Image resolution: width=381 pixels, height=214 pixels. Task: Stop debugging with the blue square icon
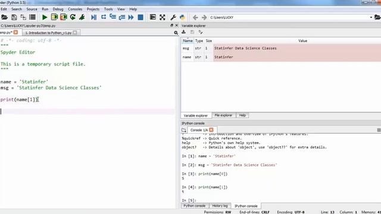pyautogui.click(x=140, y=17)
